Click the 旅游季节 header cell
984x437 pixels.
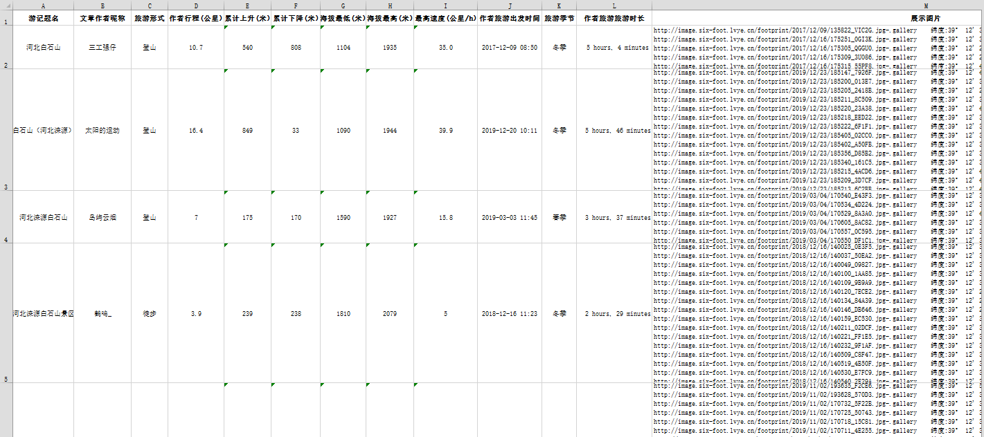click(x=559, y=19)
